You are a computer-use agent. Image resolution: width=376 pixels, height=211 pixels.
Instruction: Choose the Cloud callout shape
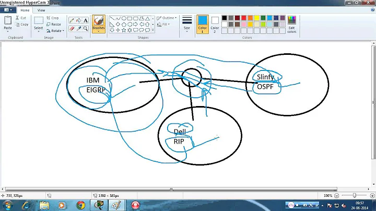tap(147, 30)
